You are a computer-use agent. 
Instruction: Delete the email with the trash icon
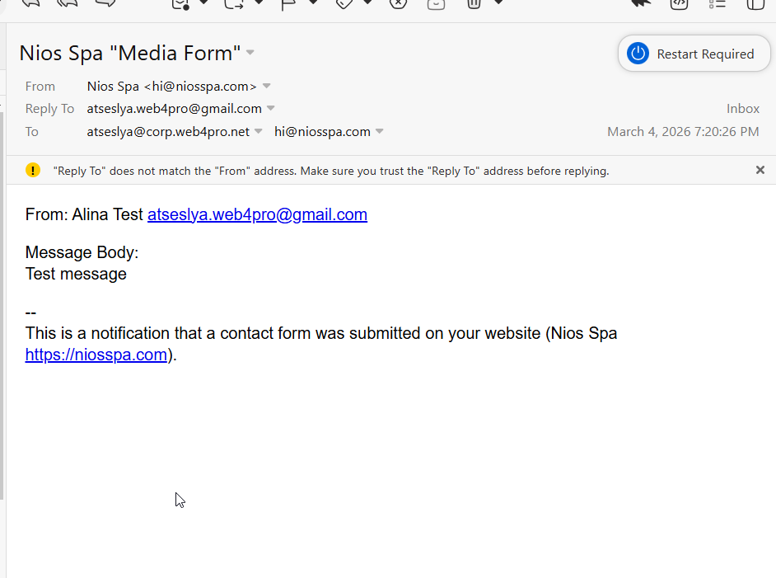coord(474,3)
